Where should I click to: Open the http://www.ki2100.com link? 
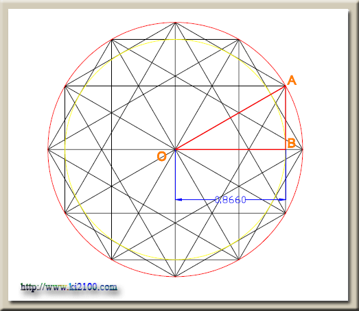pos(69,287)
